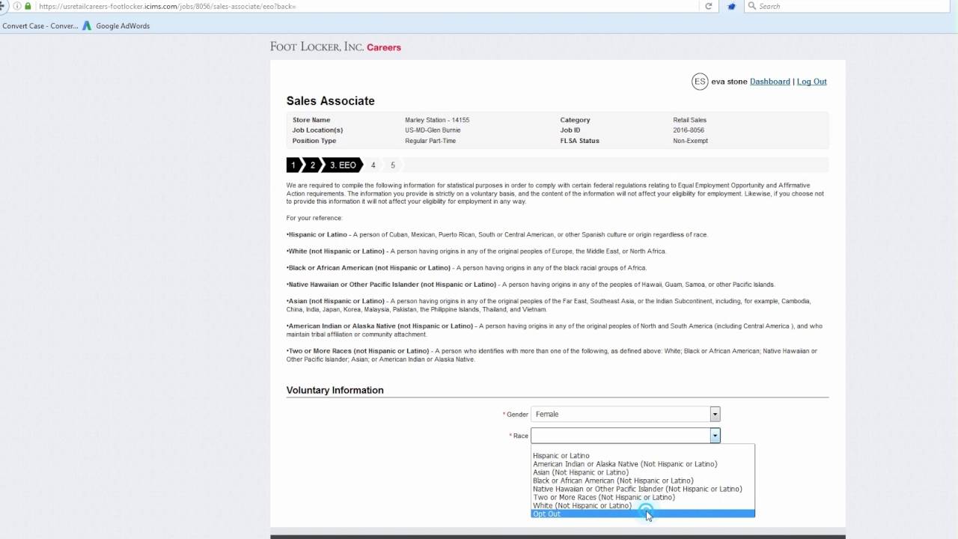
Task: Go to step 5 of application
Action: click(392, 165)
